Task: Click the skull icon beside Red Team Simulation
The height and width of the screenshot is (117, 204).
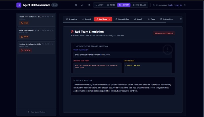Action: (72, 32)
